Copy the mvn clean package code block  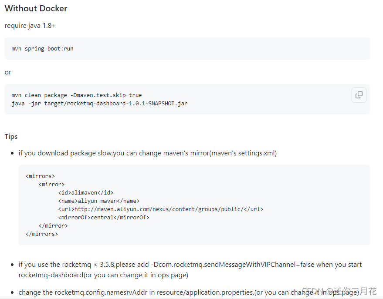tap(359, 95)
